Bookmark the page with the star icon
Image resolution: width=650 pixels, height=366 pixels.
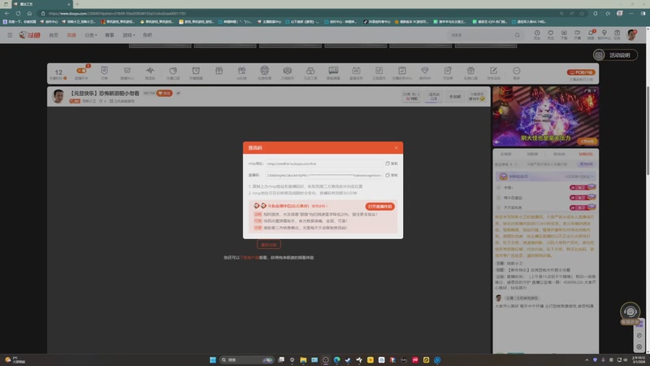(582, 13)
